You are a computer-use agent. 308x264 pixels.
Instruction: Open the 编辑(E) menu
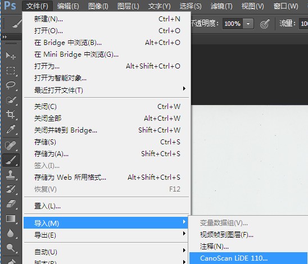68,6
